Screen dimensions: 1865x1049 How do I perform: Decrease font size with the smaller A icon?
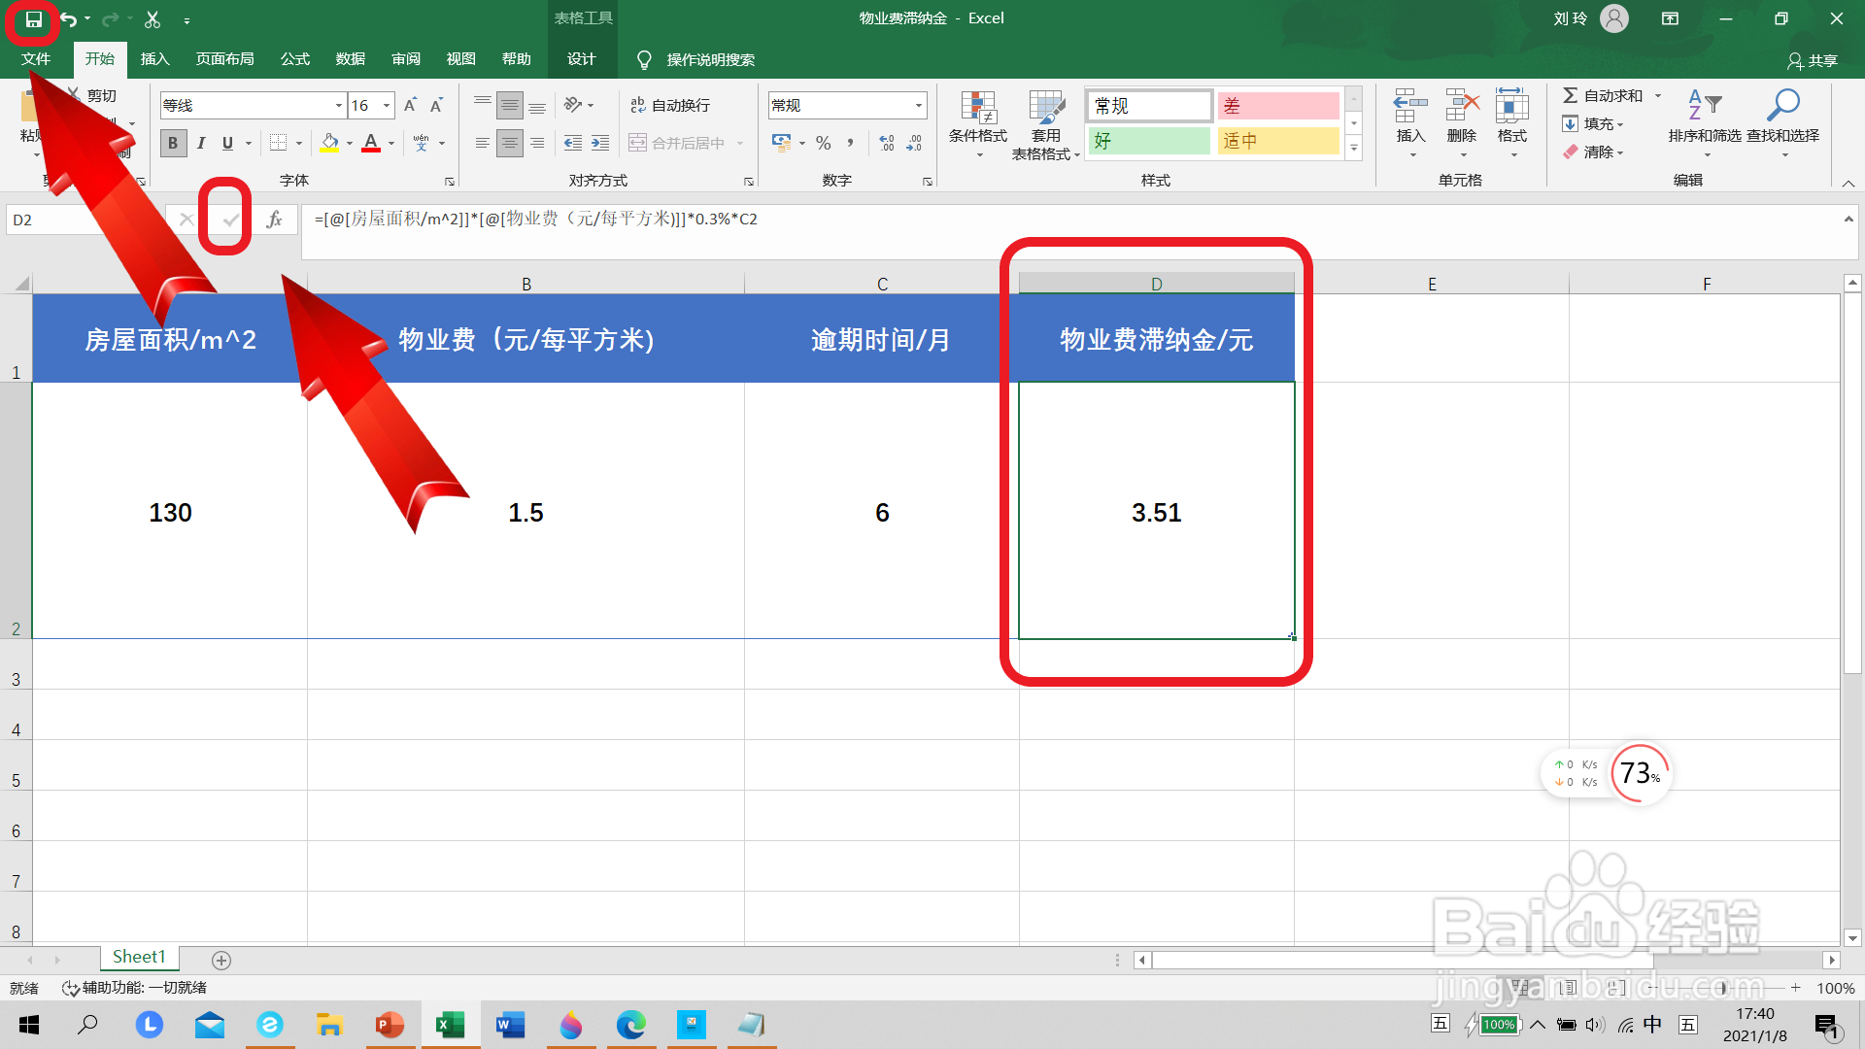(x=436, y=105)
